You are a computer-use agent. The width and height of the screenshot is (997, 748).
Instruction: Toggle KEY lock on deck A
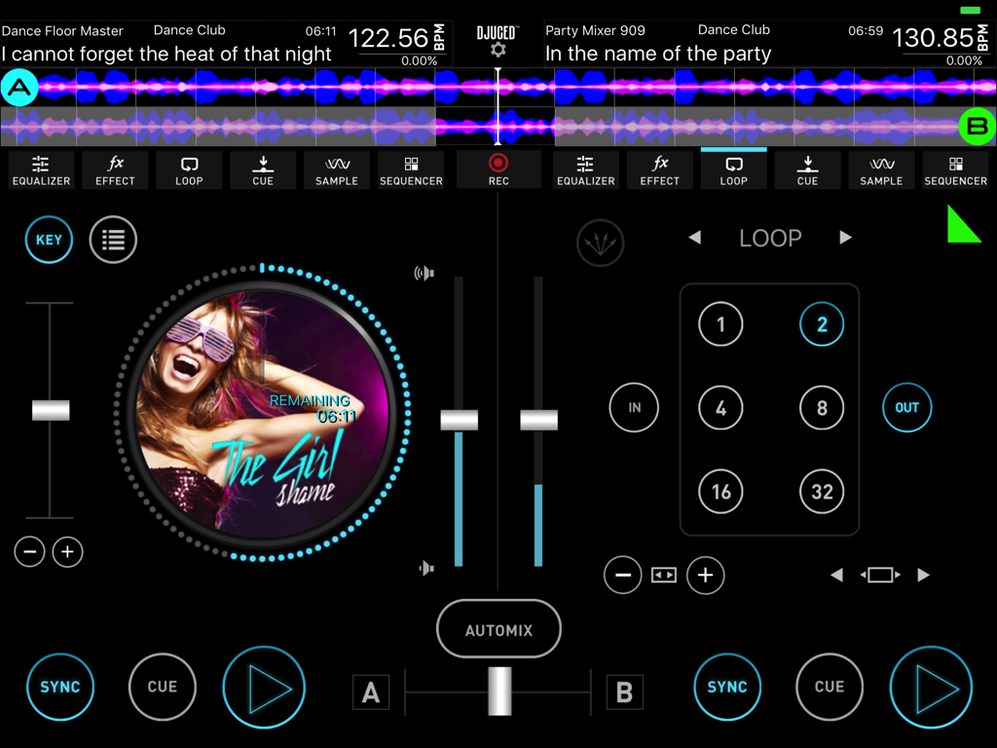coord(49,240)
